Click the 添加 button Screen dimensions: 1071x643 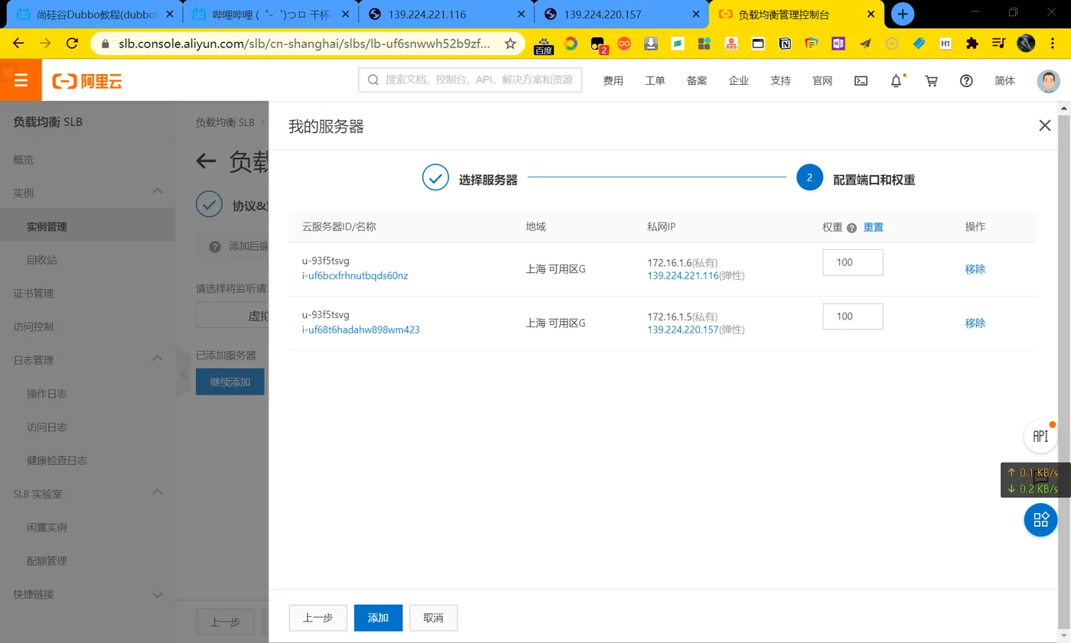click(x=378, y=618)
